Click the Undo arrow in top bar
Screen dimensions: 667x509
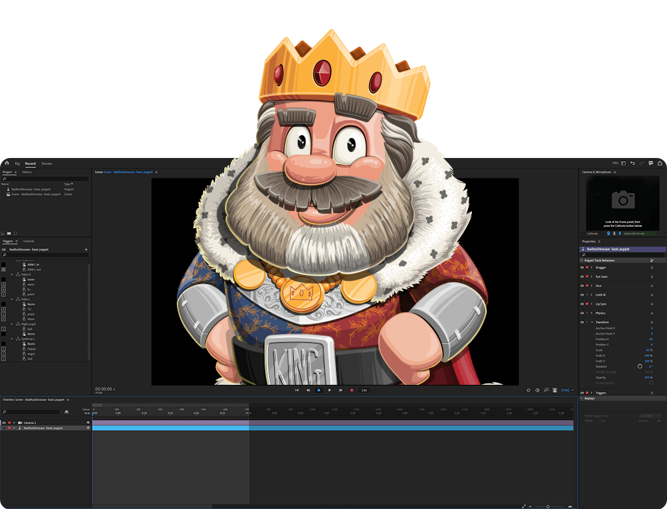coord(633,163)
